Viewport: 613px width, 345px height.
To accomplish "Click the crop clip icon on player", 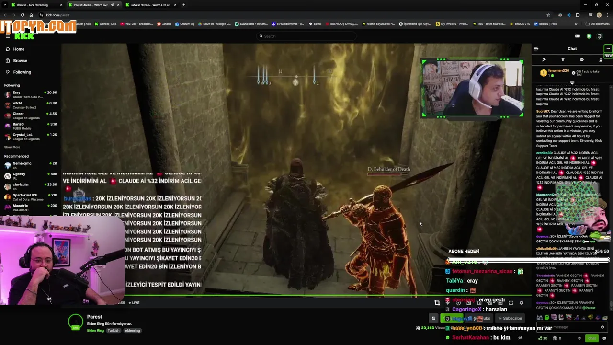I will 437,303.
